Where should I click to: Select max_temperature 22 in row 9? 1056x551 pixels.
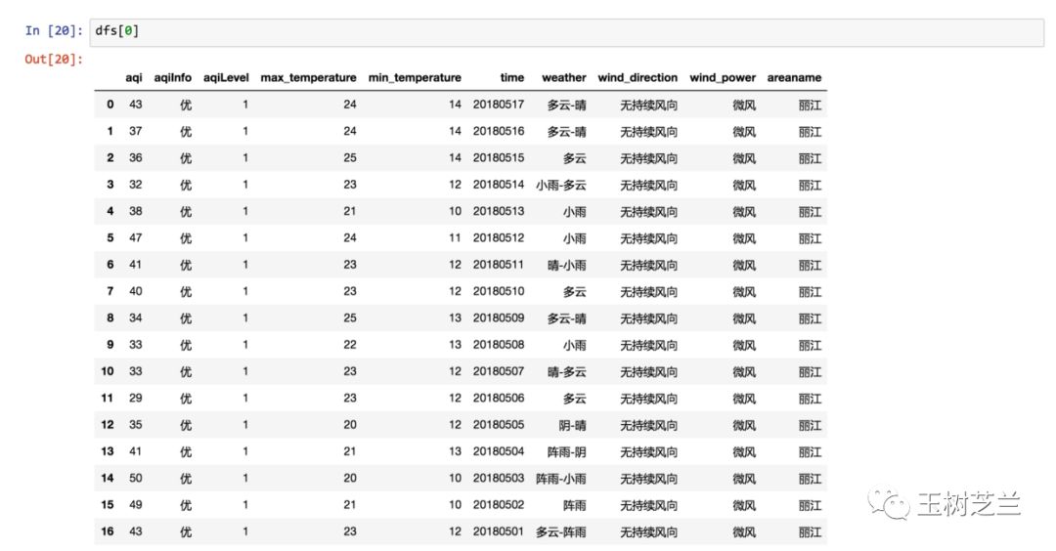pyautogui.click(x=349, y=345)
